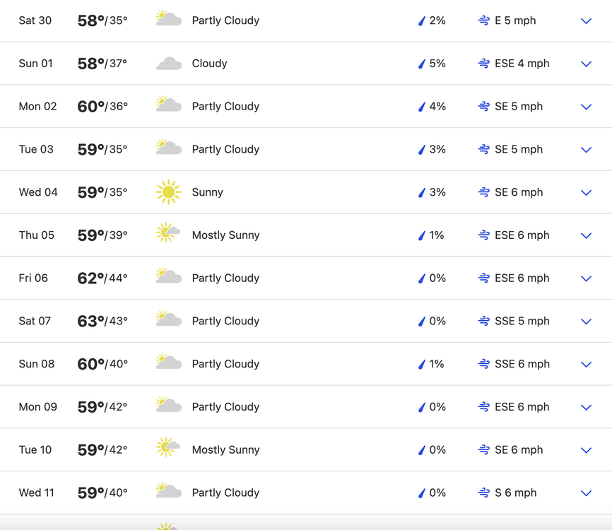This screenshot has height=530, width=612.
Task: Click the ESE 6 mph wind on Mon 09
Action: point(522,406)
